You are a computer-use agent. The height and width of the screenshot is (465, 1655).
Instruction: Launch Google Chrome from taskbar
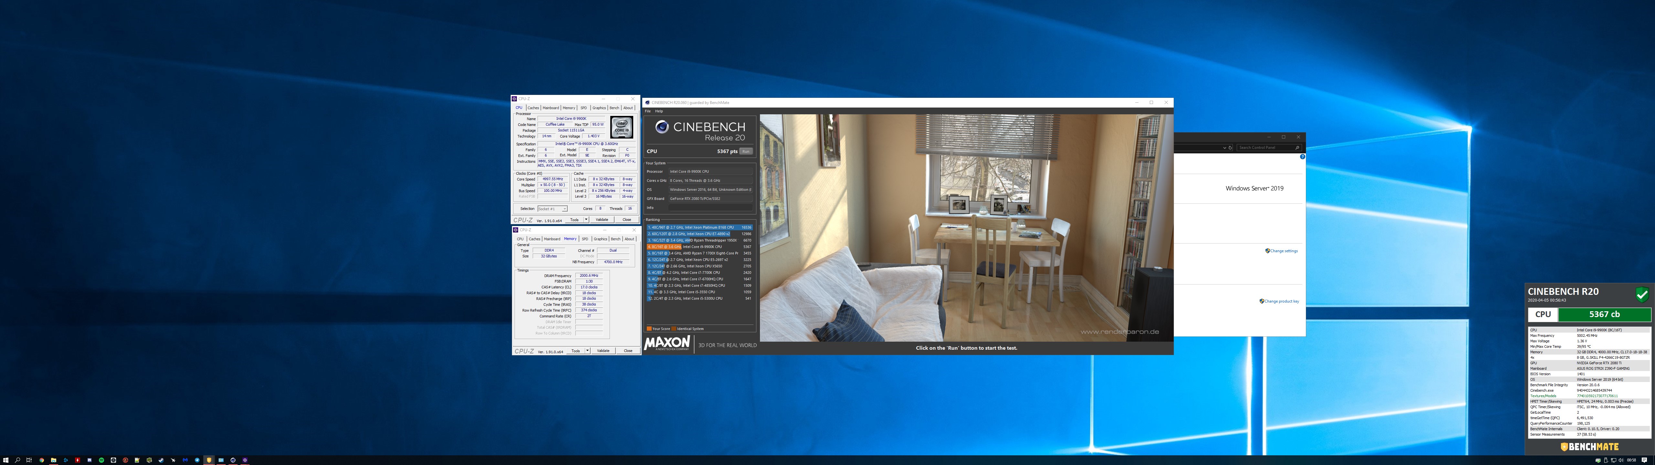[42, 460]
